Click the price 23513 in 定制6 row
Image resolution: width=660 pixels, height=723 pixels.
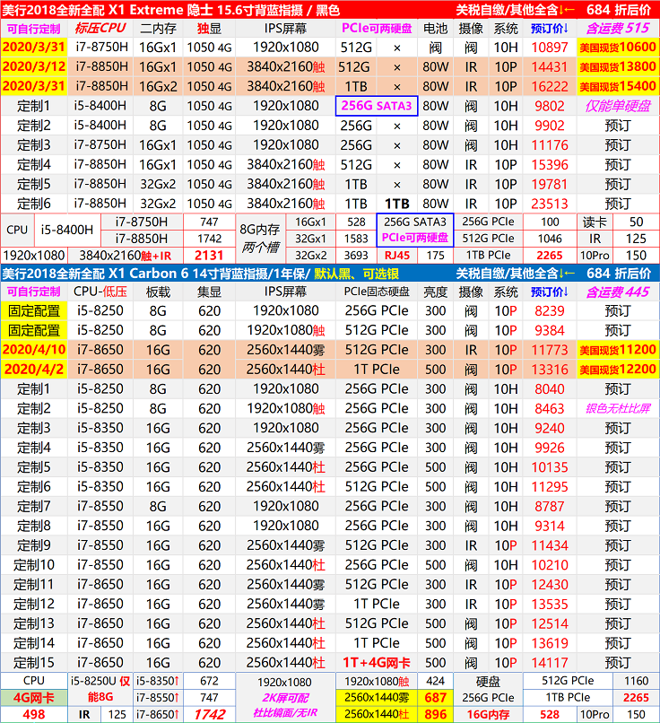[x=549, y=204]
